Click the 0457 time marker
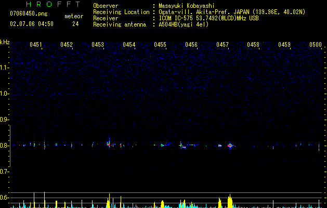Screen dimensions: 327x208 point(223,45)
